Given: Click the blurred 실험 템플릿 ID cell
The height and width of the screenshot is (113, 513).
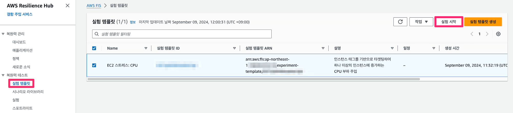Looking at the screenshot, I should pos(177,66).
